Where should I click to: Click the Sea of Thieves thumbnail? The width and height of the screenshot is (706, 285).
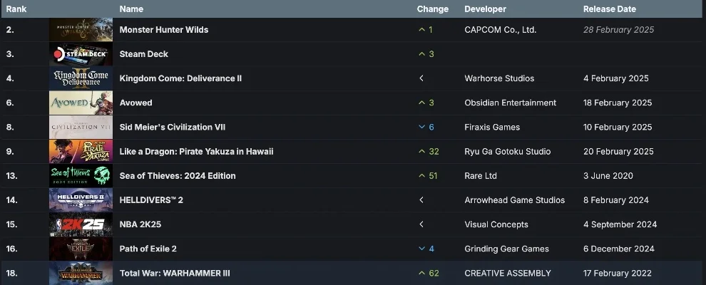tap(81, 175)
